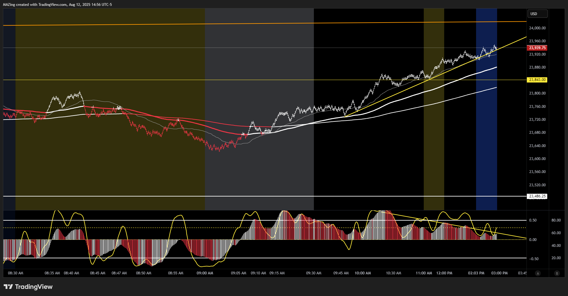Click the 23,960.00 price axis value
This screenshot has width=568, height=296.
(537, 41)
